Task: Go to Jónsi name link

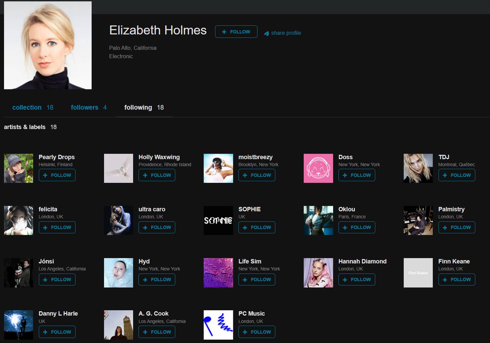Action: 46,261
